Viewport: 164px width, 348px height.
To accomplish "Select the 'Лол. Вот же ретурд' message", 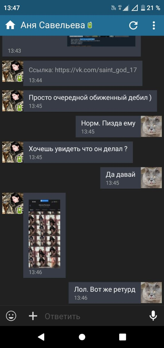I will [x=105, y=293].
